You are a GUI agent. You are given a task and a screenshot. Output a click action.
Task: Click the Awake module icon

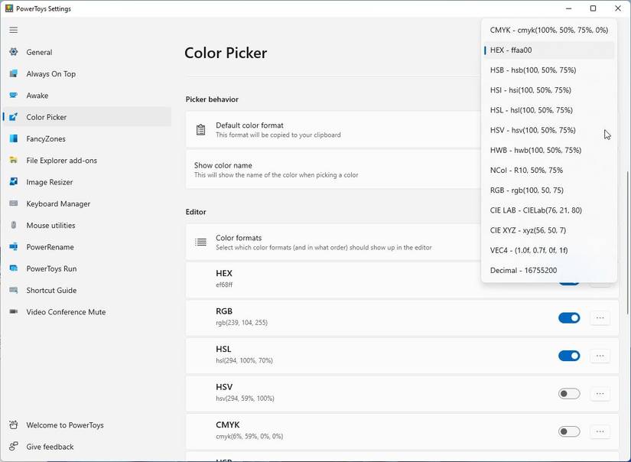pos(15,95)
